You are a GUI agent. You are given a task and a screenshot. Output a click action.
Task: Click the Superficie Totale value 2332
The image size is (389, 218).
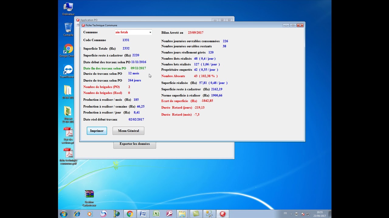tap(126, 48)
